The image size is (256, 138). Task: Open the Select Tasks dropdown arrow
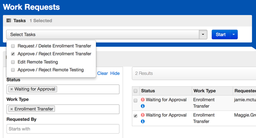pos(203,35)
